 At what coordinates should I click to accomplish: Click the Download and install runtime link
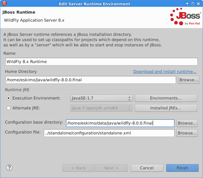point(165,71)
